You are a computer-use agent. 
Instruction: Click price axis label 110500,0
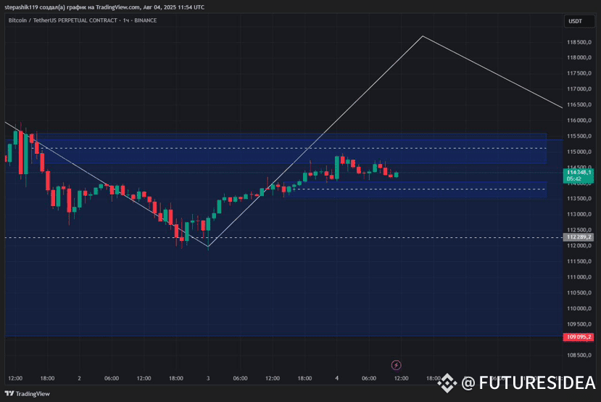tap(579, 292)
